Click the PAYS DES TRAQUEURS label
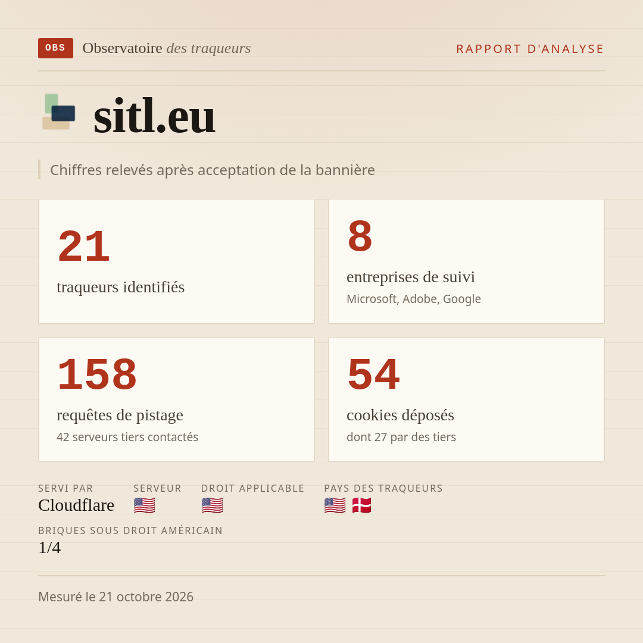The width and height of the screenshot is (643, 643). [x=383, y=488]
